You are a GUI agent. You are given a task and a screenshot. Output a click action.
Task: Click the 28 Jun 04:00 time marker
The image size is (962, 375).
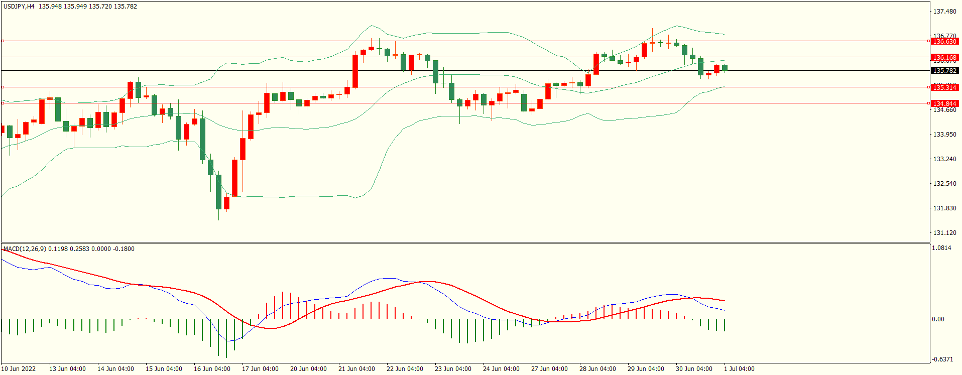pyautogui.click(x=597, y=369)
